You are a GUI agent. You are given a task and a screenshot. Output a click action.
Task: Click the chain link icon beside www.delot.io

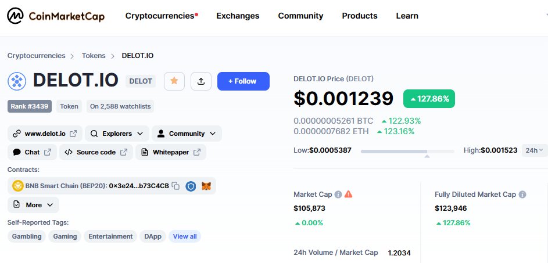pos(16,134)
